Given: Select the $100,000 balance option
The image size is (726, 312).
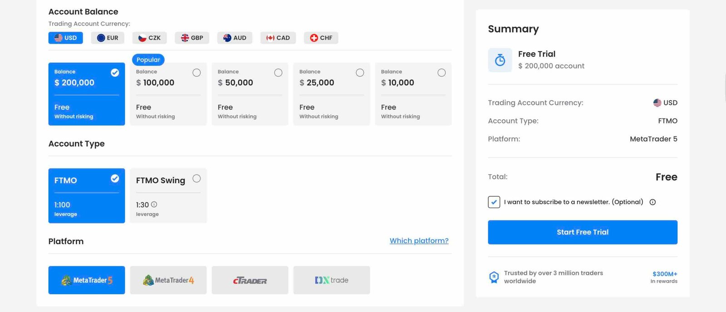Looking at the screenshot, I should (168, 94).
